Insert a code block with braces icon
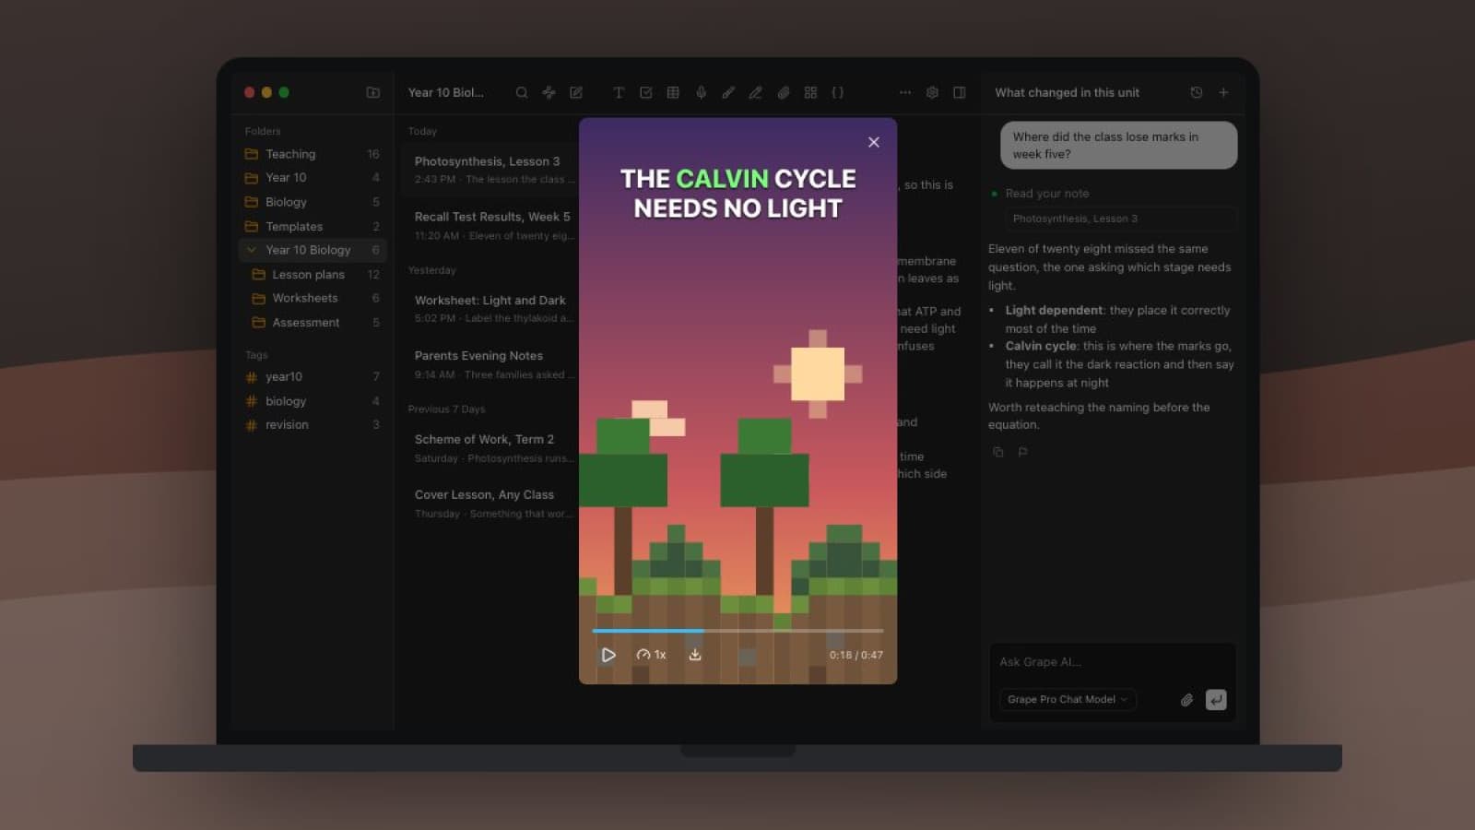The height and width of the screenshot is (830, 1475). click(x=837, y=92)
